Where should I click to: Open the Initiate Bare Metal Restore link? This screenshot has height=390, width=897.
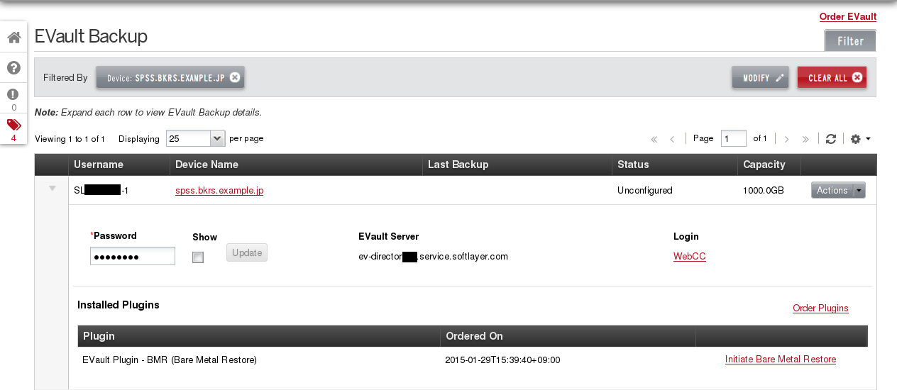pos(781,360)
